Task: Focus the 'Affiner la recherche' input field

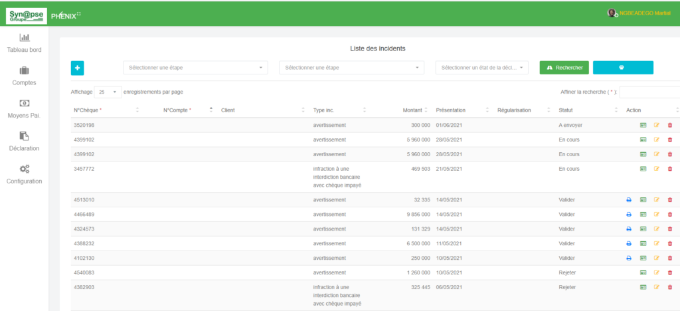Action: (649, 92)
